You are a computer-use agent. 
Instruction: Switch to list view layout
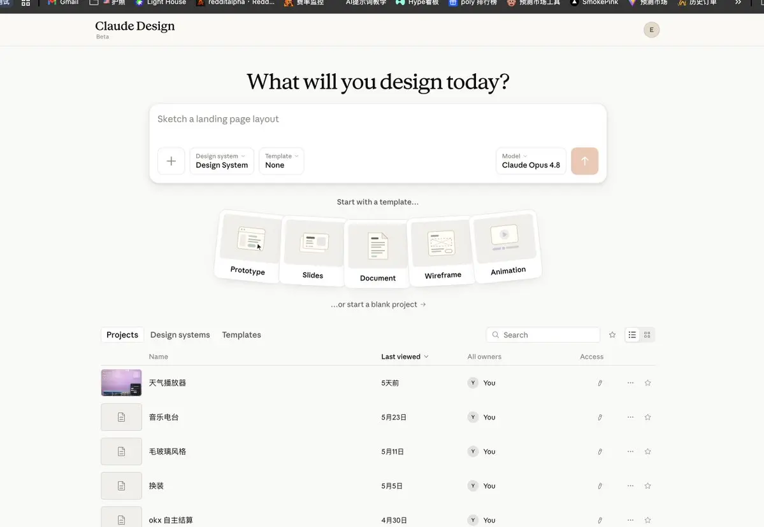(x=632, y=335)
